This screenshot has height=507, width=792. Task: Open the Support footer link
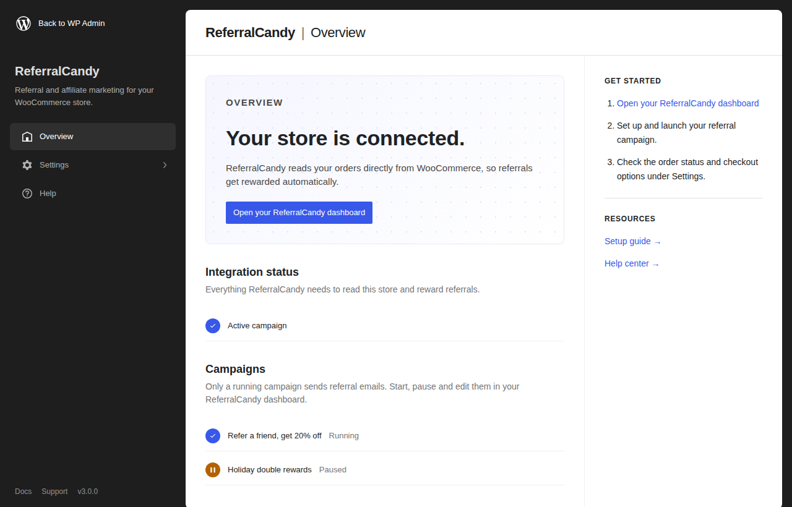coord(54,492)
